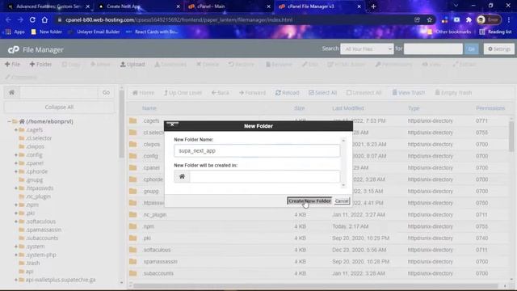Click browser home button
Image resolution: width=517 pixels, height=291 pixels.
44,19
